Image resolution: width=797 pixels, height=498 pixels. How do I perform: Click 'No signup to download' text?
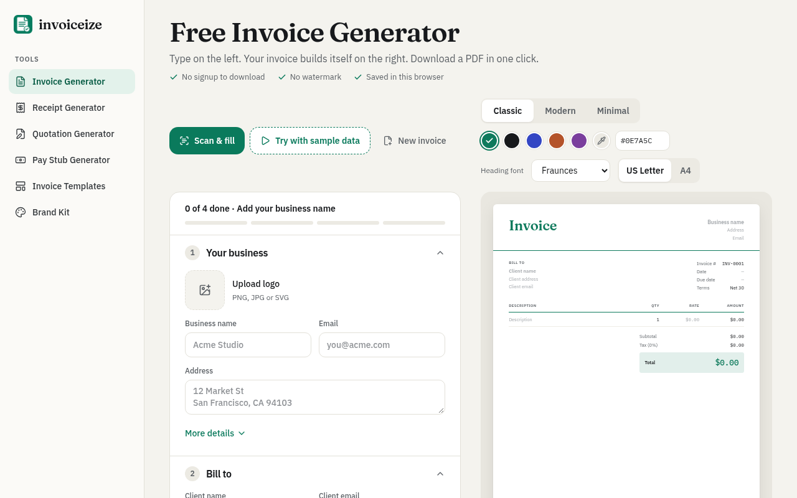(223, 77)
